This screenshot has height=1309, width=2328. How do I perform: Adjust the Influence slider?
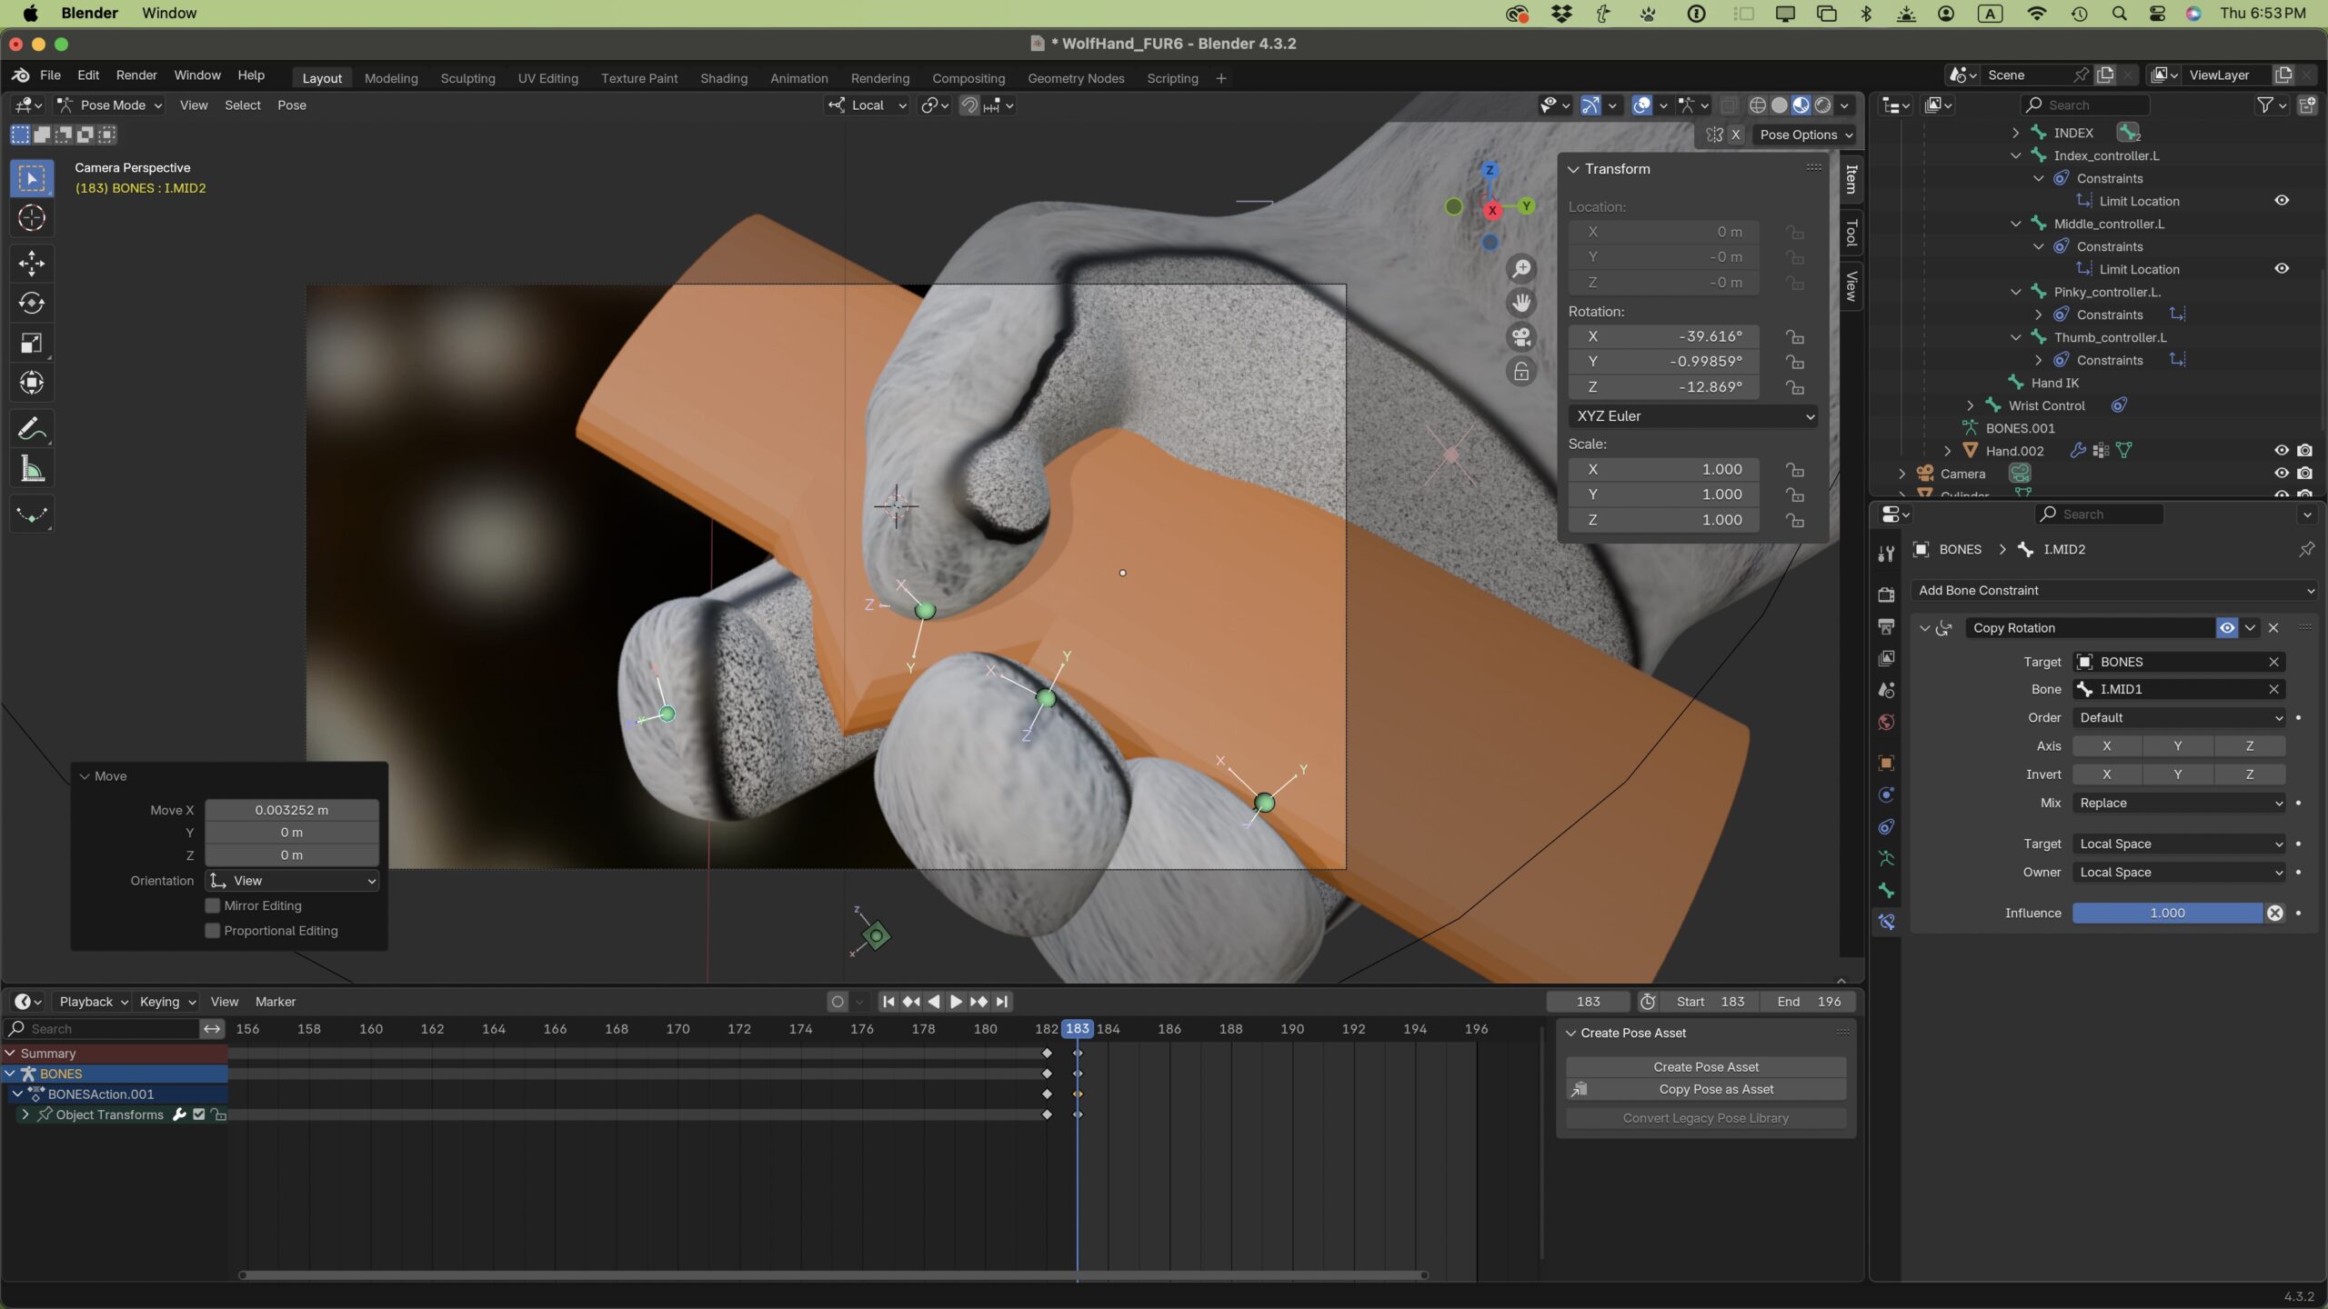click(2167, 913)
